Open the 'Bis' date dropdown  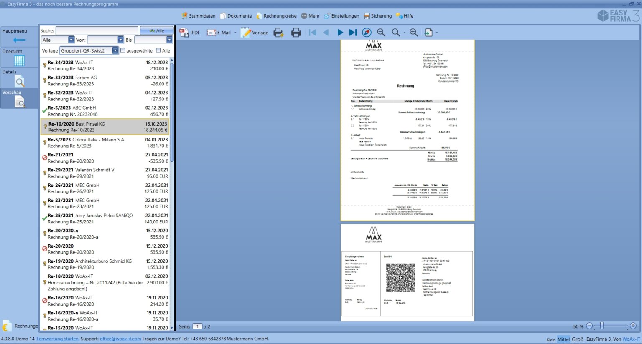pyautogui.click(x=169, y=40)
